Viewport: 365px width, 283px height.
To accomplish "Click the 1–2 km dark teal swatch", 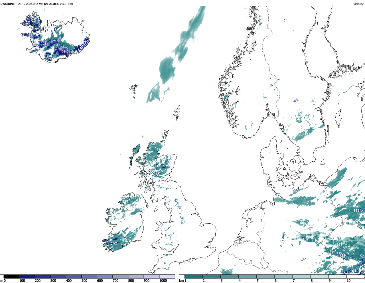I will 194,276.
